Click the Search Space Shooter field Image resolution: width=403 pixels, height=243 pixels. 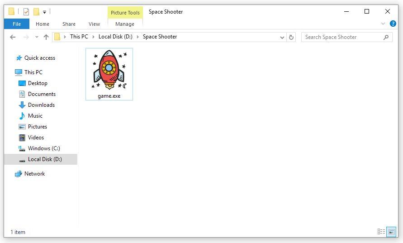(x=346, y=37)
